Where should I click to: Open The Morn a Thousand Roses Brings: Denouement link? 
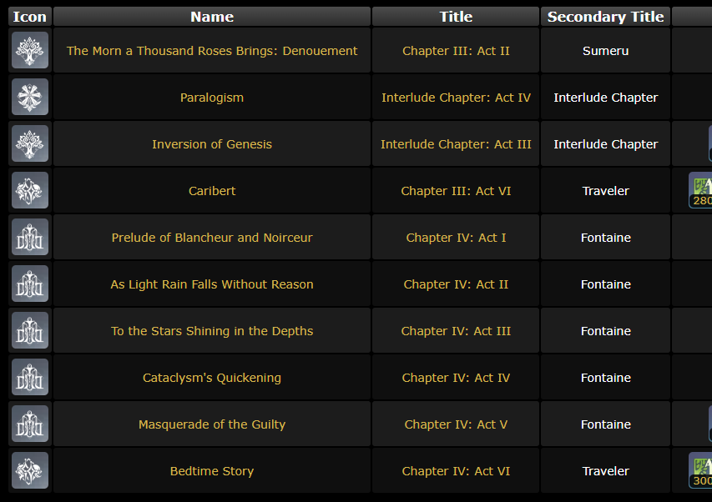point(212,51)
